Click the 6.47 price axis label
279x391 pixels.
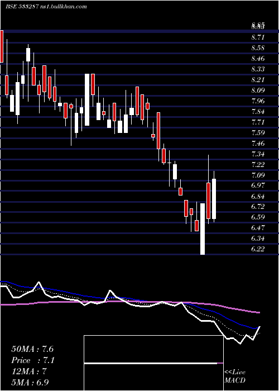258,228
